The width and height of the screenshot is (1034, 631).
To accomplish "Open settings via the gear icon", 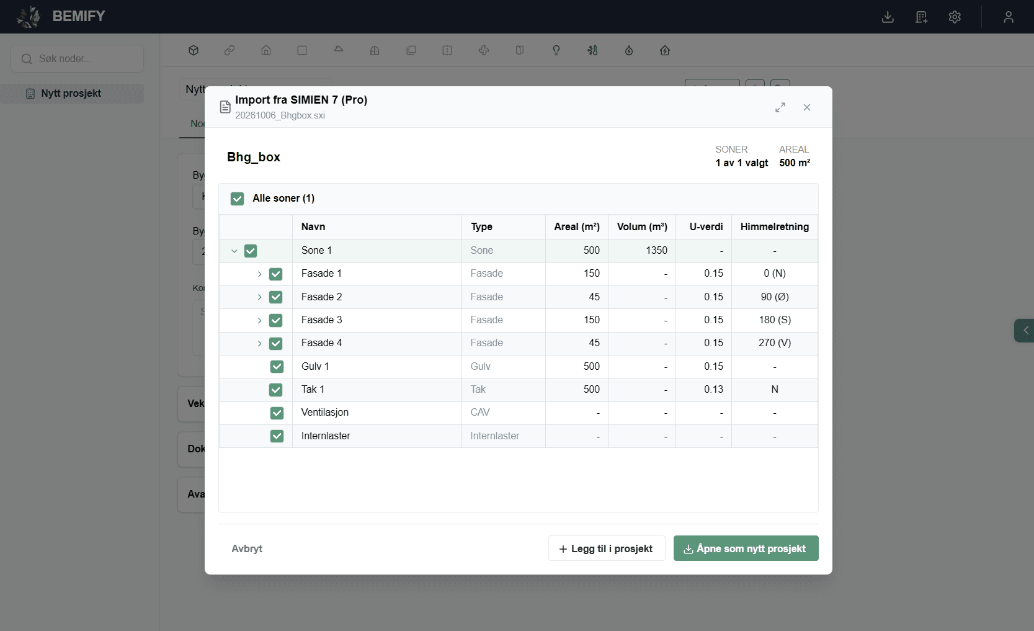I will point(955,17).
